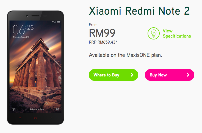Click the Wi-Fi signal icon on phone
The width and height of the screenshot is (202, 133).
point(53,22)
